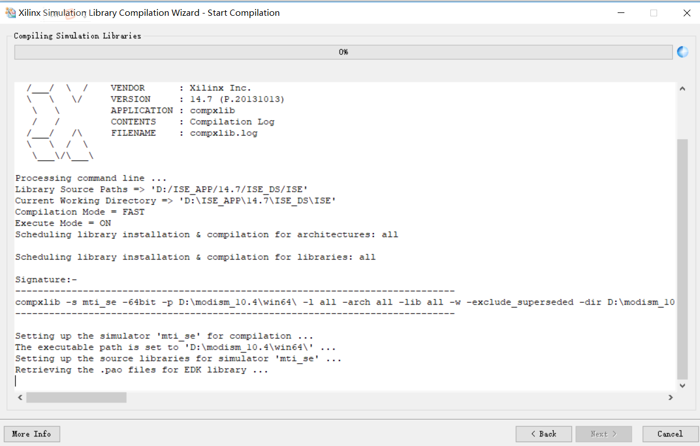Click the 'libraries: all' scheduling line
Screen dimensions: 700x446
[195, 257]
